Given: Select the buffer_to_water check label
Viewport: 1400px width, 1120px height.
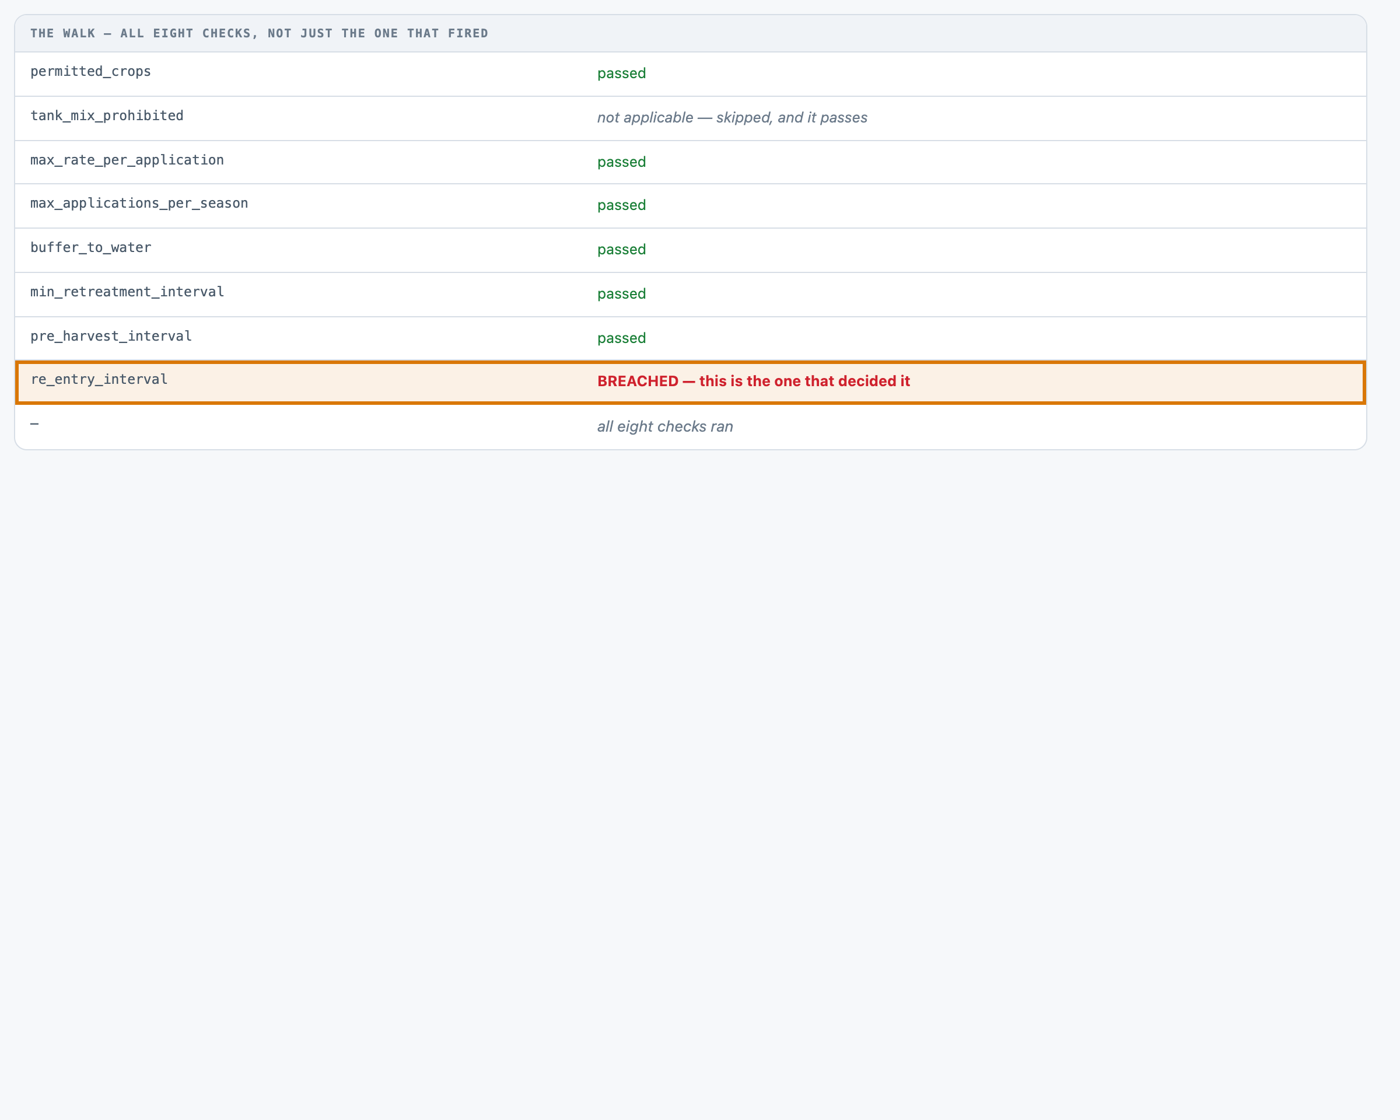Looking at the screenshot, I should tap(90, 247).
